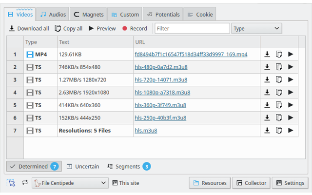Toggle the Uncertain filter

82,166
